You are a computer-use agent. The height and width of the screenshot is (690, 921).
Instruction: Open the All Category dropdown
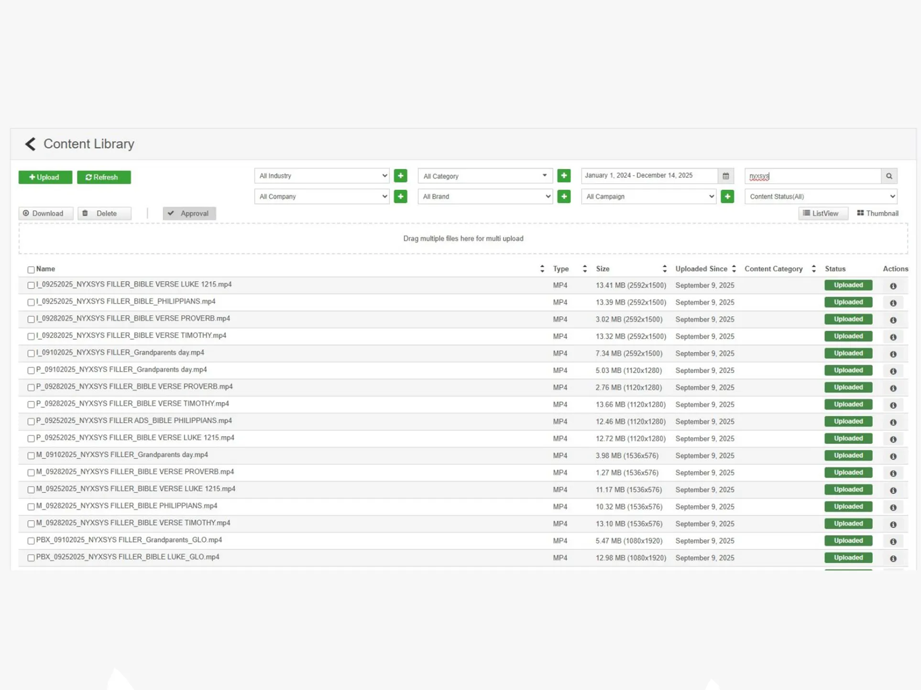484,175
